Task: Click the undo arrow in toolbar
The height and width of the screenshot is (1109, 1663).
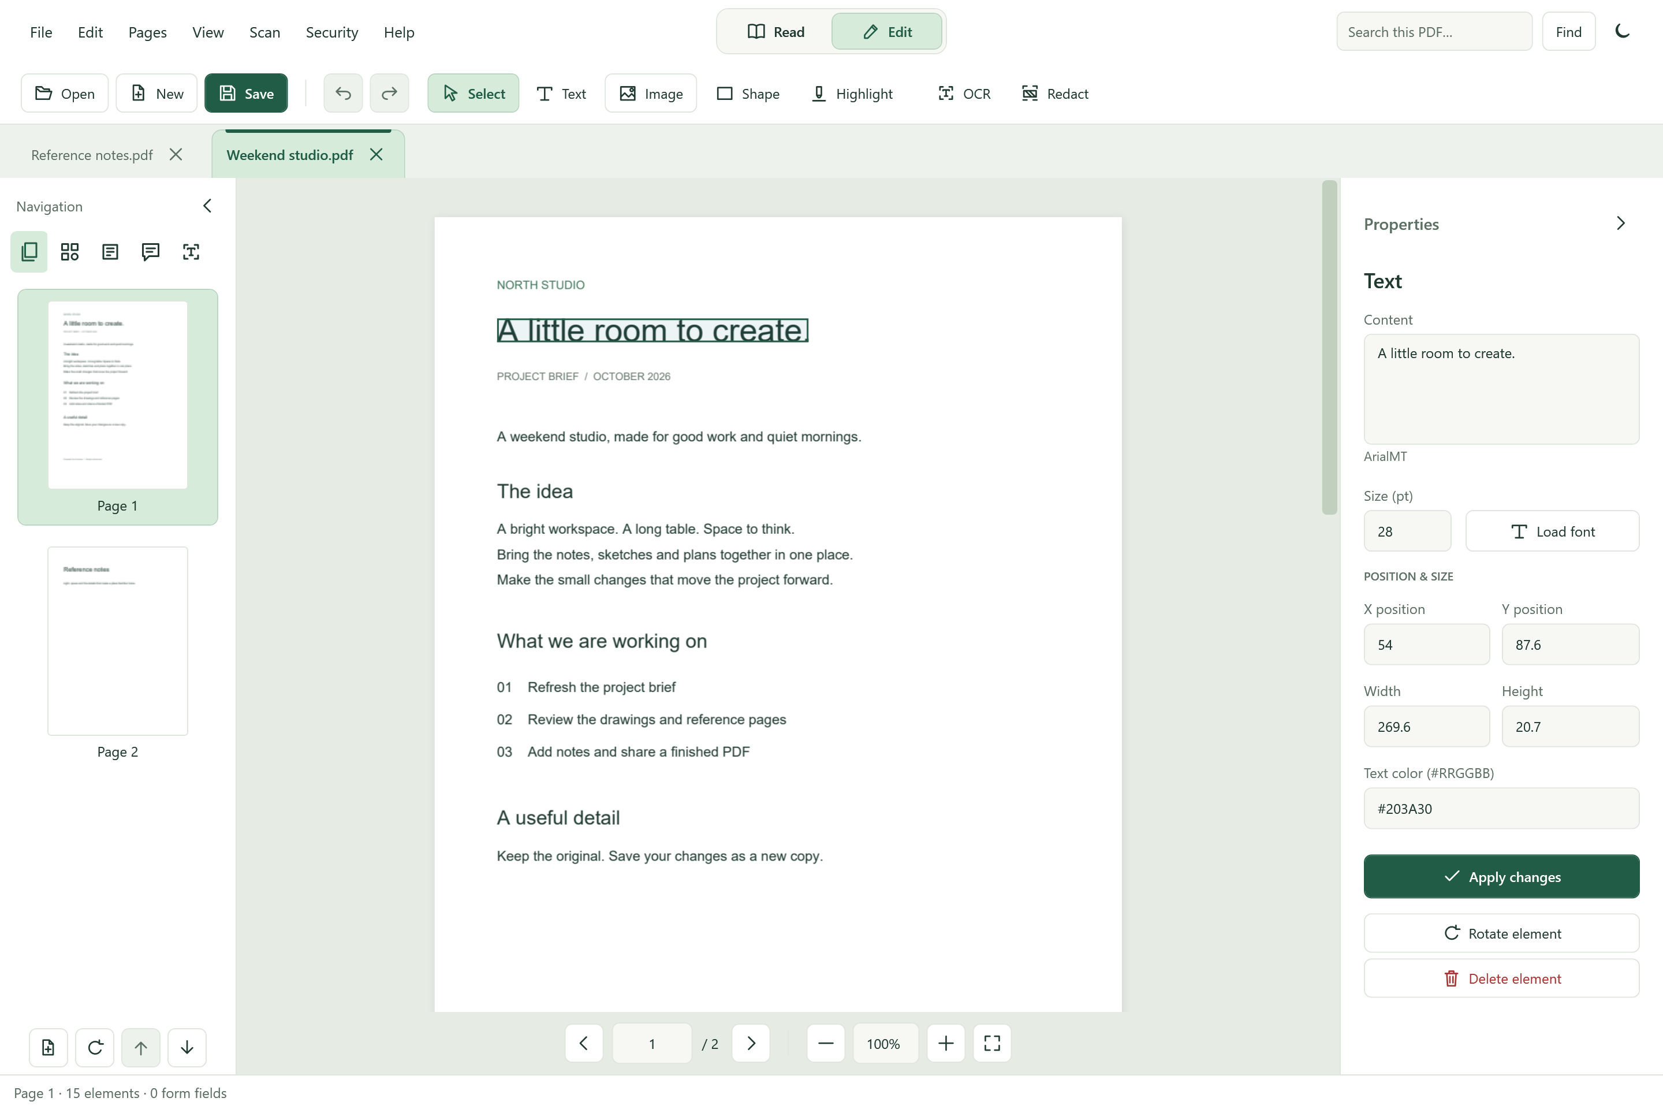Action: pos(343,94)
